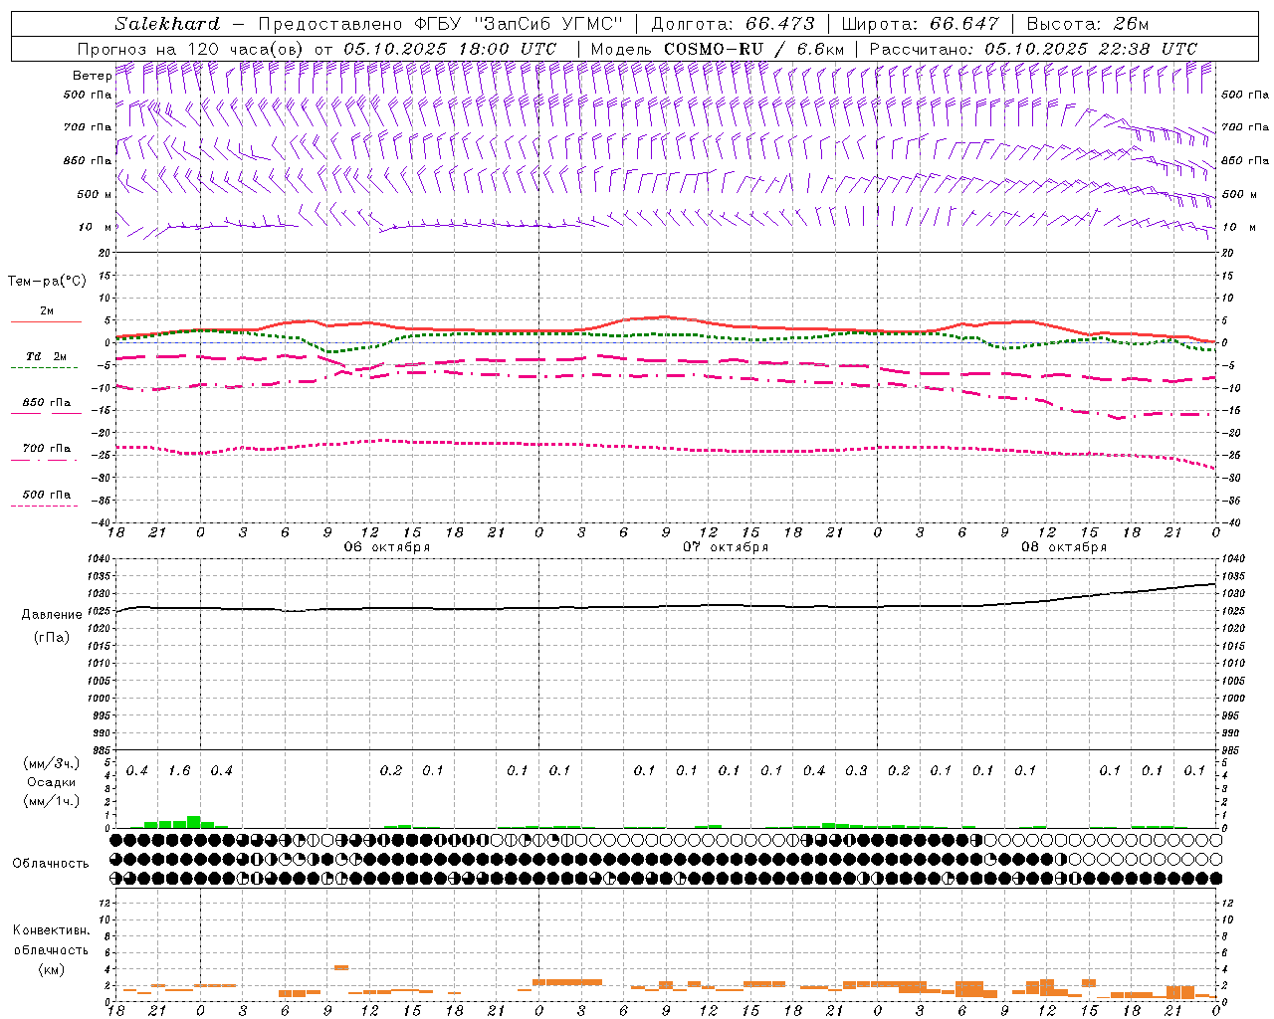Click the "Тем-ра(°C)" temperature panel label
Viewport: 1274px width, 1019px height.
[47, 282]
